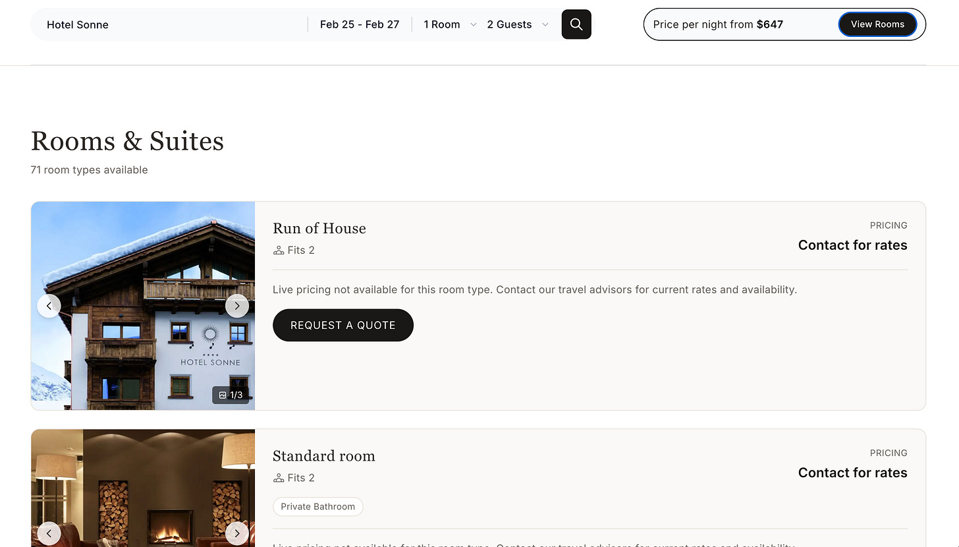This screenshot has height=547, width=959.
Task: Click the Private Bathroom tag
Action: pyautogui.click(x=318, y=507)
